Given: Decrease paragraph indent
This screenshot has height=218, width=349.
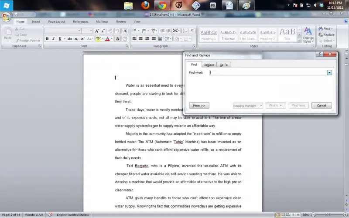Looking at the screenshot, I should (x=162, y=31).
